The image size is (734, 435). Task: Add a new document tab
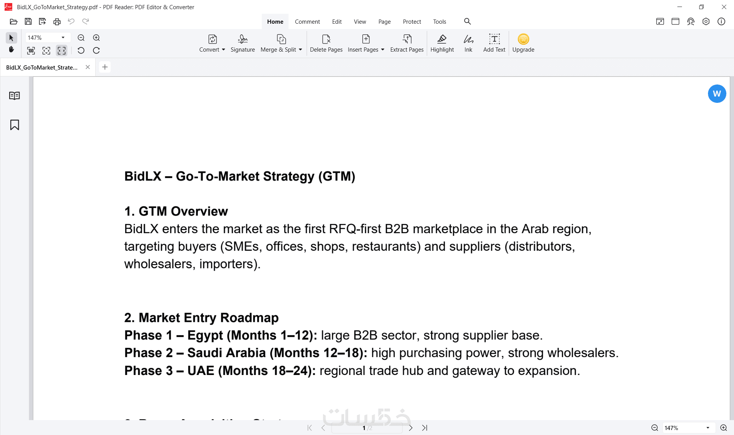(x=105, y=67)
